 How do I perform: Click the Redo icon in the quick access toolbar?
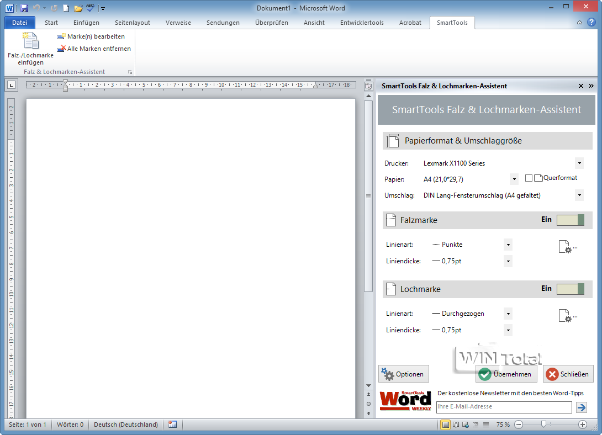click(x=54, y=8)
